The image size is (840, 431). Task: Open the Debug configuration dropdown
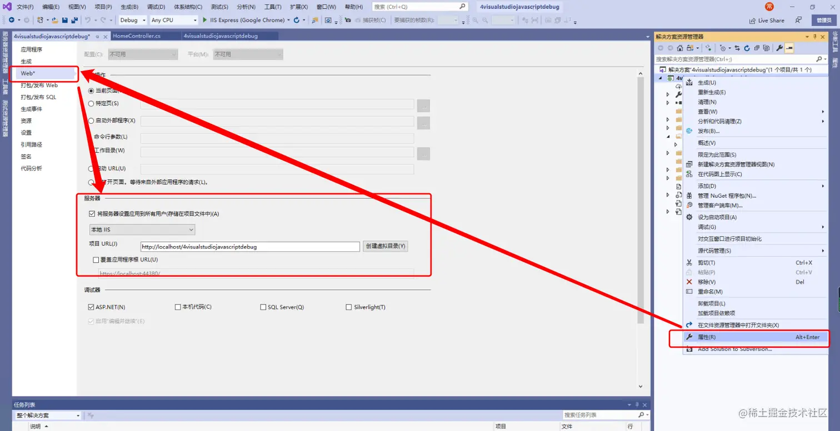[132, 20]
